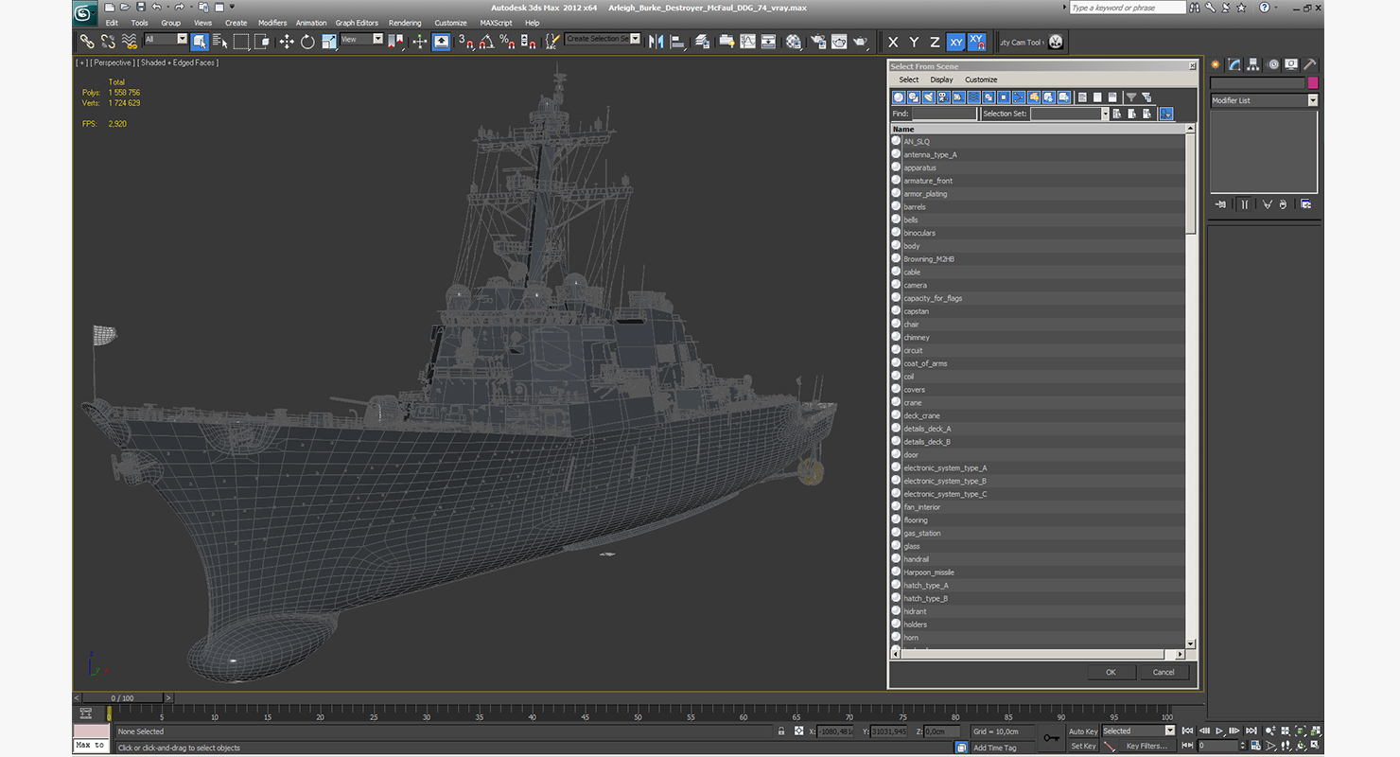This screenshot has width=1400, height=757.
Task: Click the Play Animation button
Action: point(1220,731)
